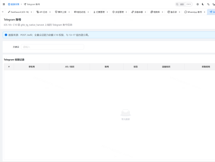Click the 状态 column header

pos(136,67)
